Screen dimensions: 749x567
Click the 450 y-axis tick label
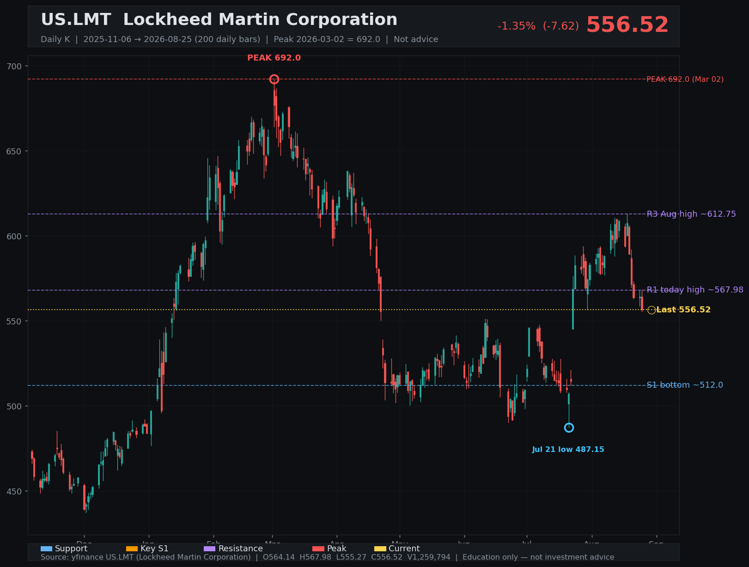tap(14, 491)
